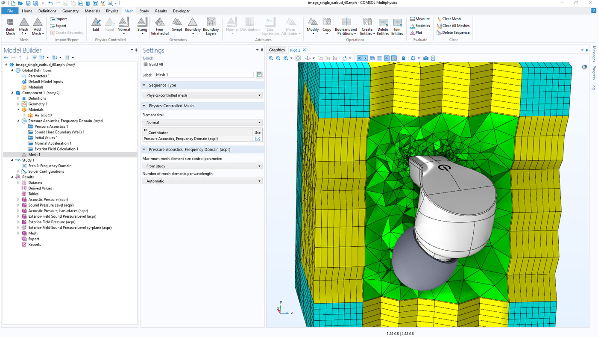598x337 pixels.
Task: Click the Swept mesh generator icon
Action: pos(177,25)
